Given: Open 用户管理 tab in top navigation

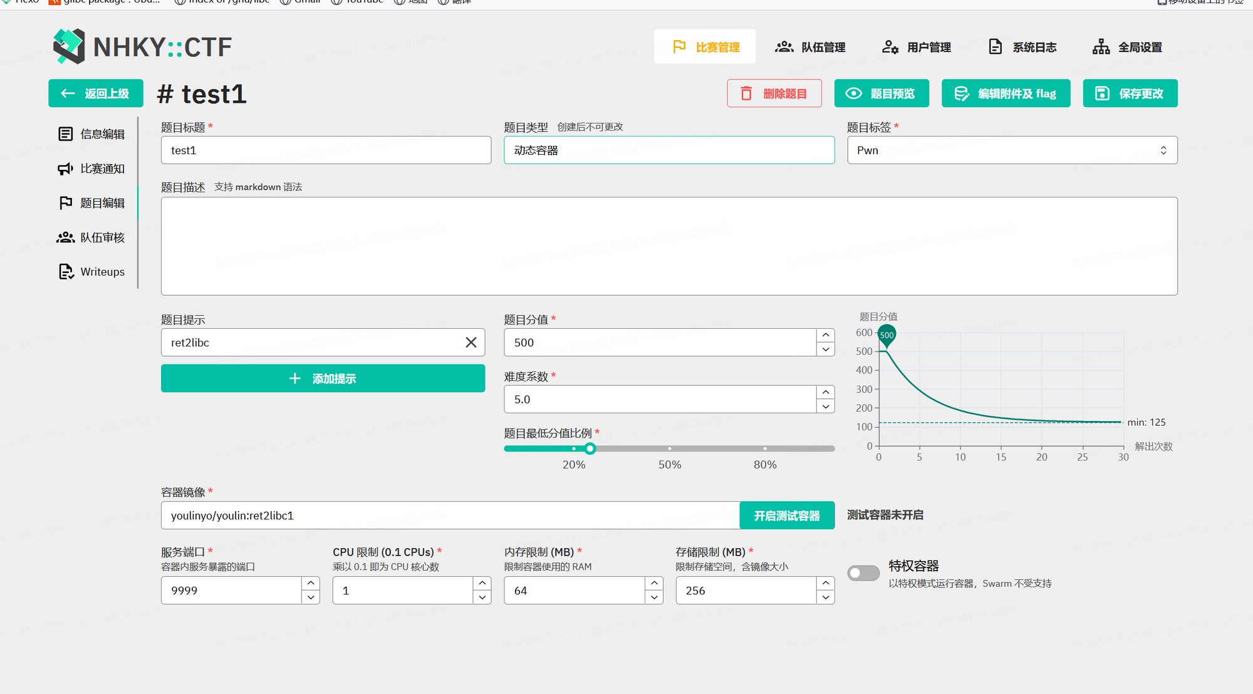Looking at the screenshot, I should pos(916,47).
